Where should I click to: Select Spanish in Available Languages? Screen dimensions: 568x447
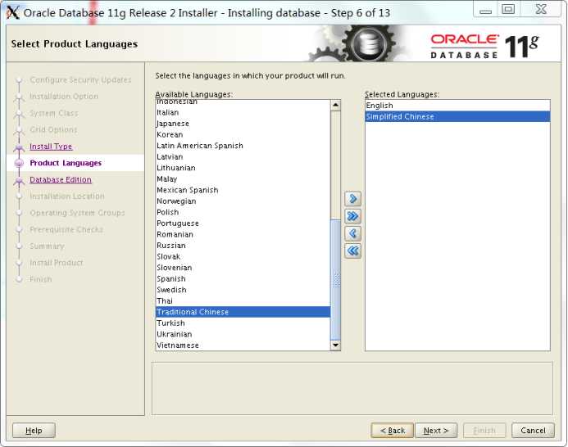[x=243, y=278]
